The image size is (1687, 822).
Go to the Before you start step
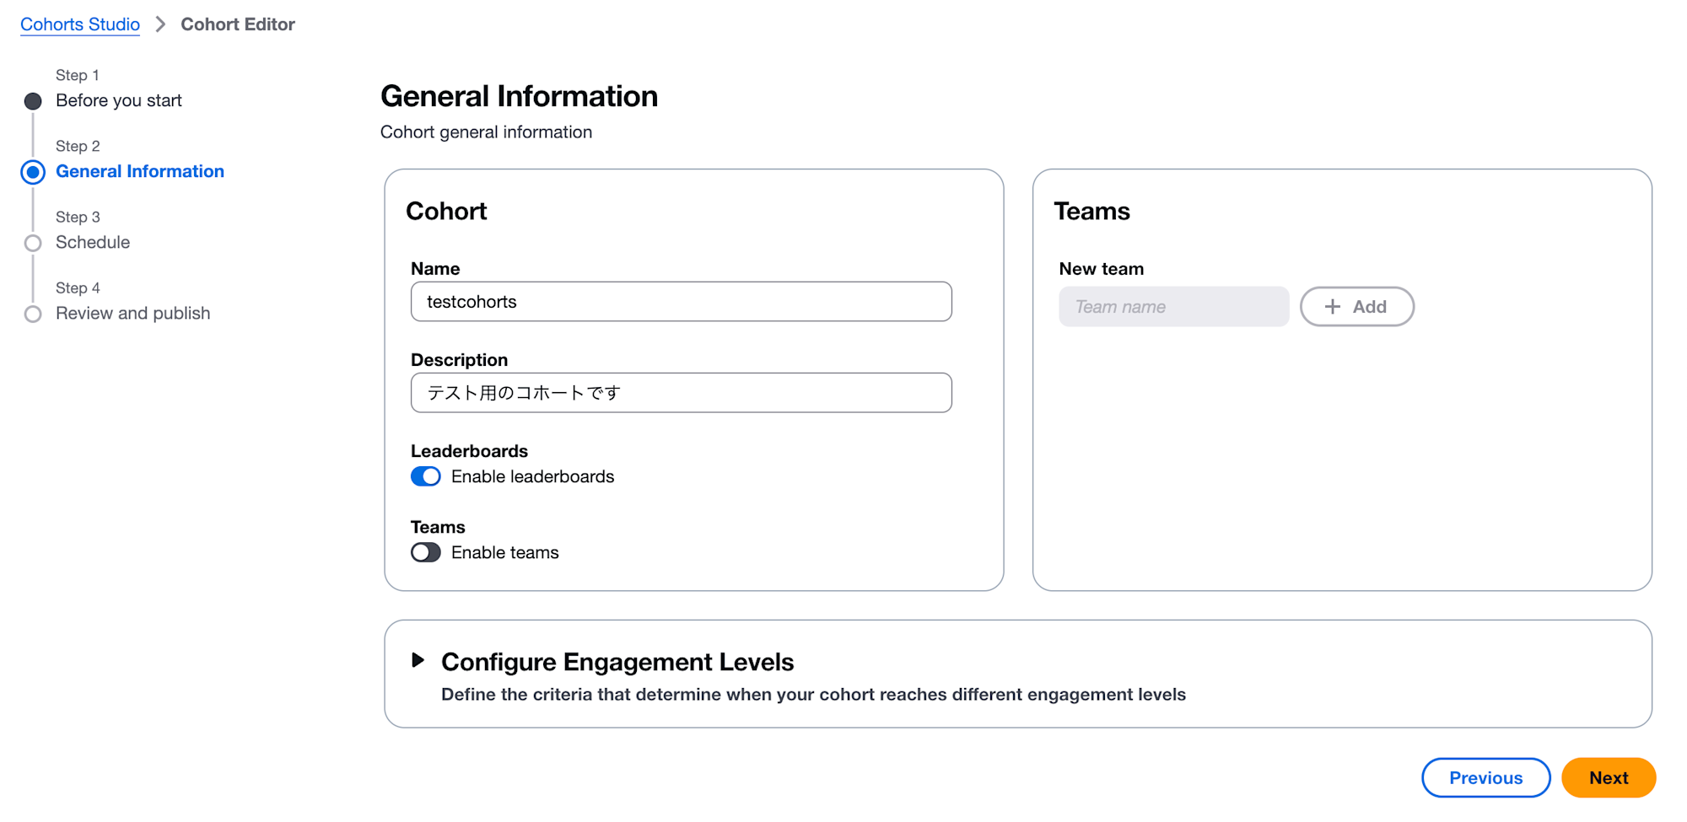119,100
